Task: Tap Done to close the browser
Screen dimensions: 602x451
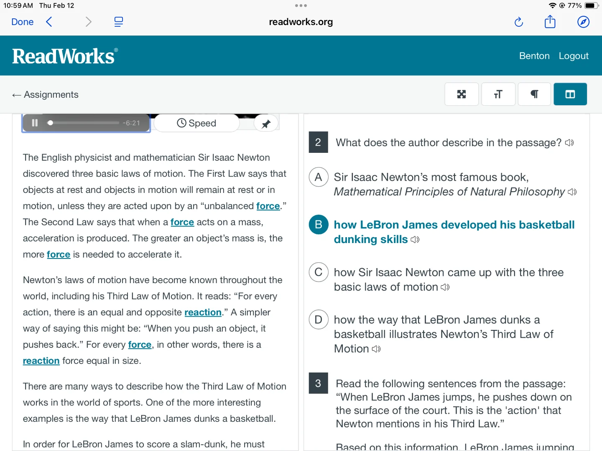Action: click(x=23, y=22)
